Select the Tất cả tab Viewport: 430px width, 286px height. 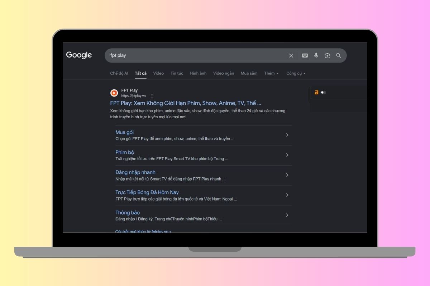point(140,73)
